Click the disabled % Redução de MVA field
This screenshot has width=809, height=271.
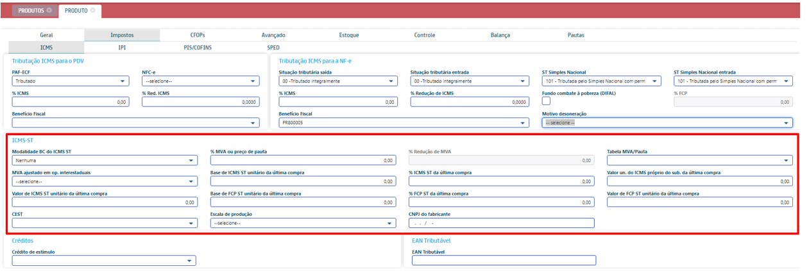pyautogui.click(x=502, y=161)
